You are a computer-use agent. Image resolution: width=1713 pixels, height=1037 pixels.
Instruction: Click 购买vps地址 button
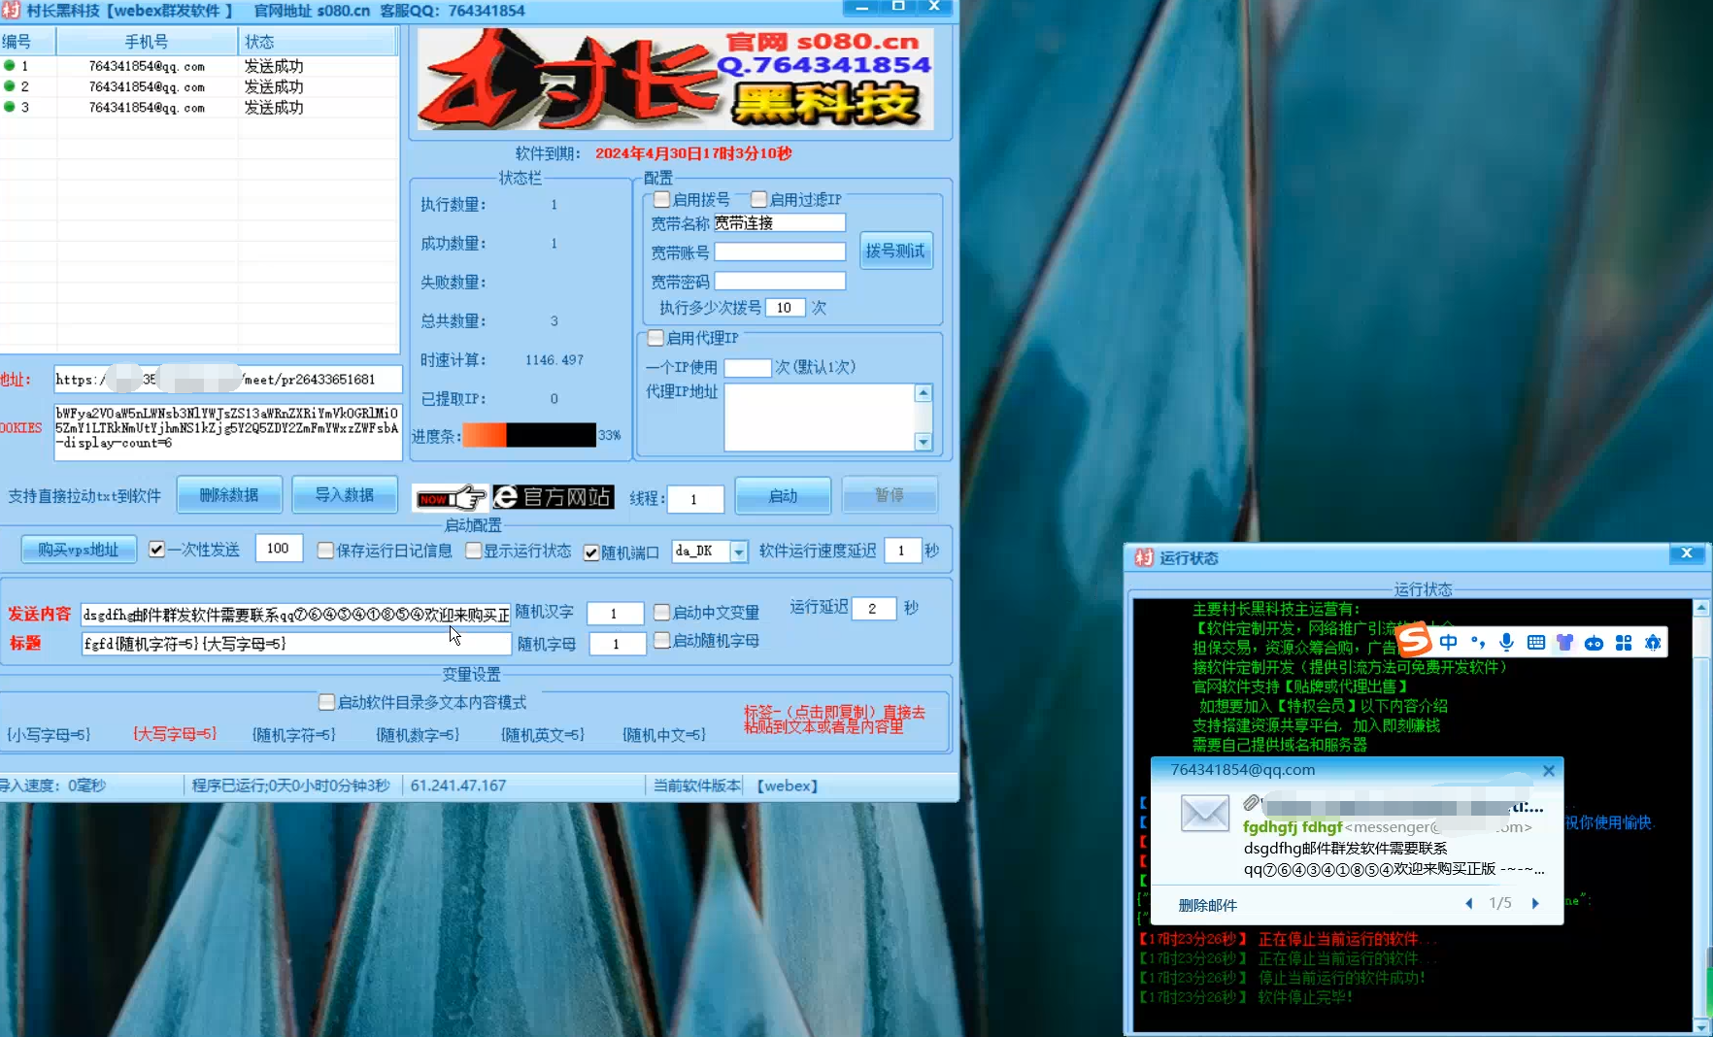(x=79, y=550)
